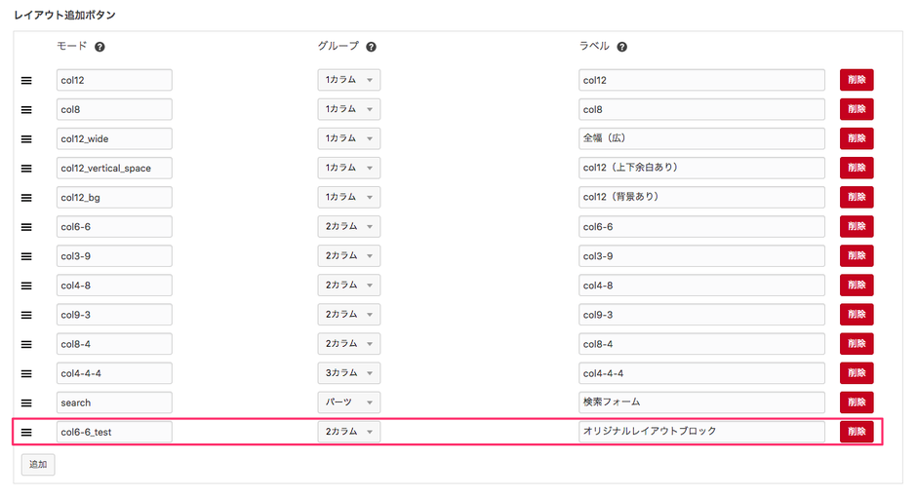Delete the col6-6_test row with 削除

pos(856,431)
